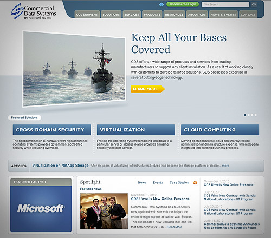Image resolution: width=271 pixels, height=238 pixels.
Task: Open the Solutions menu
Action: click(111, 15)
